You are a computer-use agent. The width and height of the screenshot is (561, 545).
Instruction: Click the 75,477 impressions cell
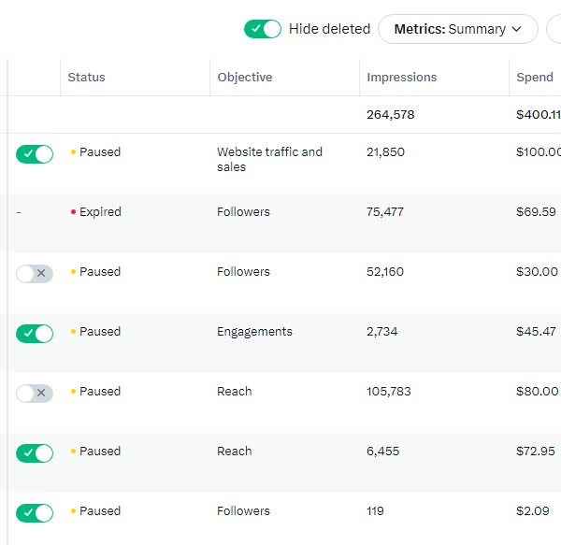(x=385, y=211)
